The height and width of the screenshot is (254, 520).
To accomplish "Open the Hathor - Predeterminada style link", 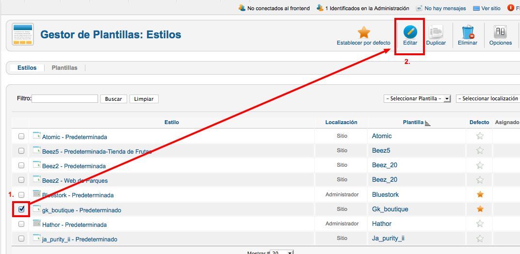I will 74,225.
